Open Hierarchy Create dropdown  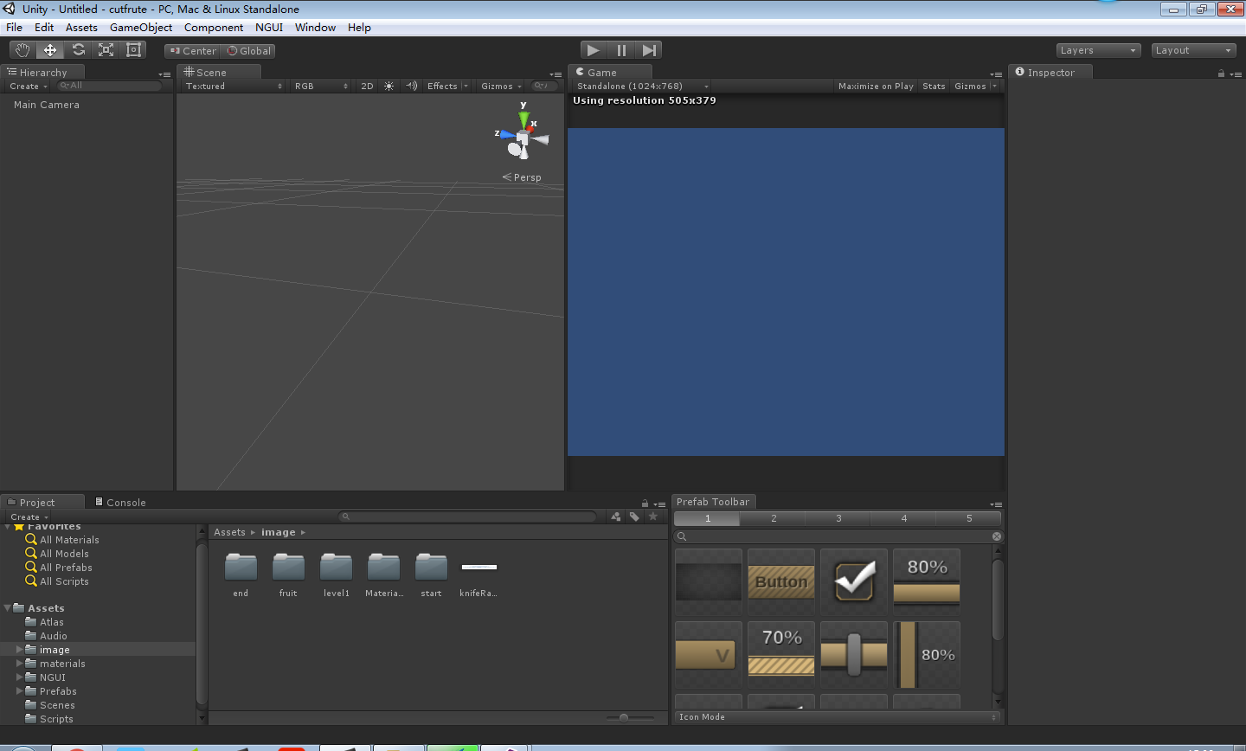pyautogui.click(x=29, y=86)
